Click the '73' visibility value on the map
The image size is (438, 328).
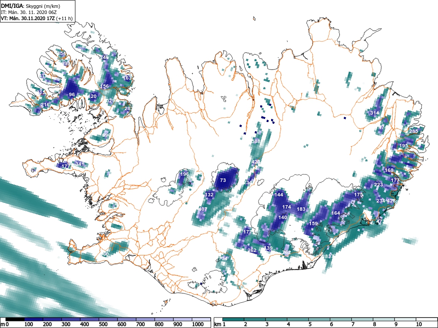tap(223, 180)
